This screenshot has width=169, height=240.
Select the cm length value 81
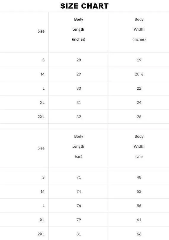point(79,234)
